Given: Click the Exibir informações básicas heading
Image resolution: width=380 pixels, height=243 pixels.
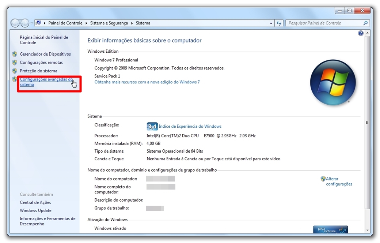Looking at the screenshot, I should click(144, 41).
